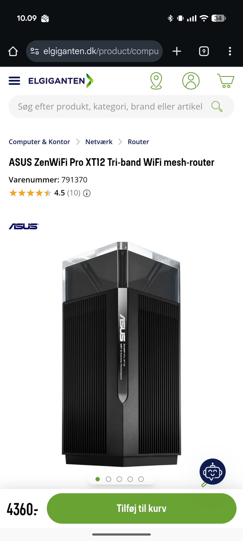Open the user account icon

[x=191, y=81]
